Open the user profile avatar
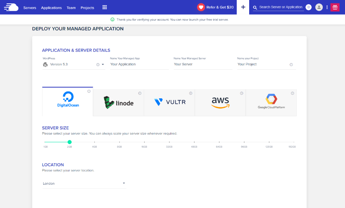The width and height of the screenshot is (345, 208). point(319,7)
